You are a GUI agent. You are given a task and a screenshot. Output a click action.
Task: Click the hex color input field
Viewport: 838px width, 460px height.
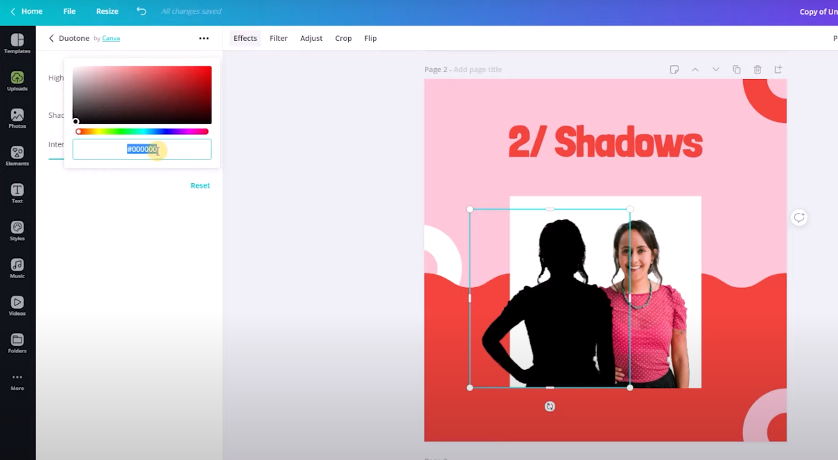pyautogui.click(x=142, y=149)
